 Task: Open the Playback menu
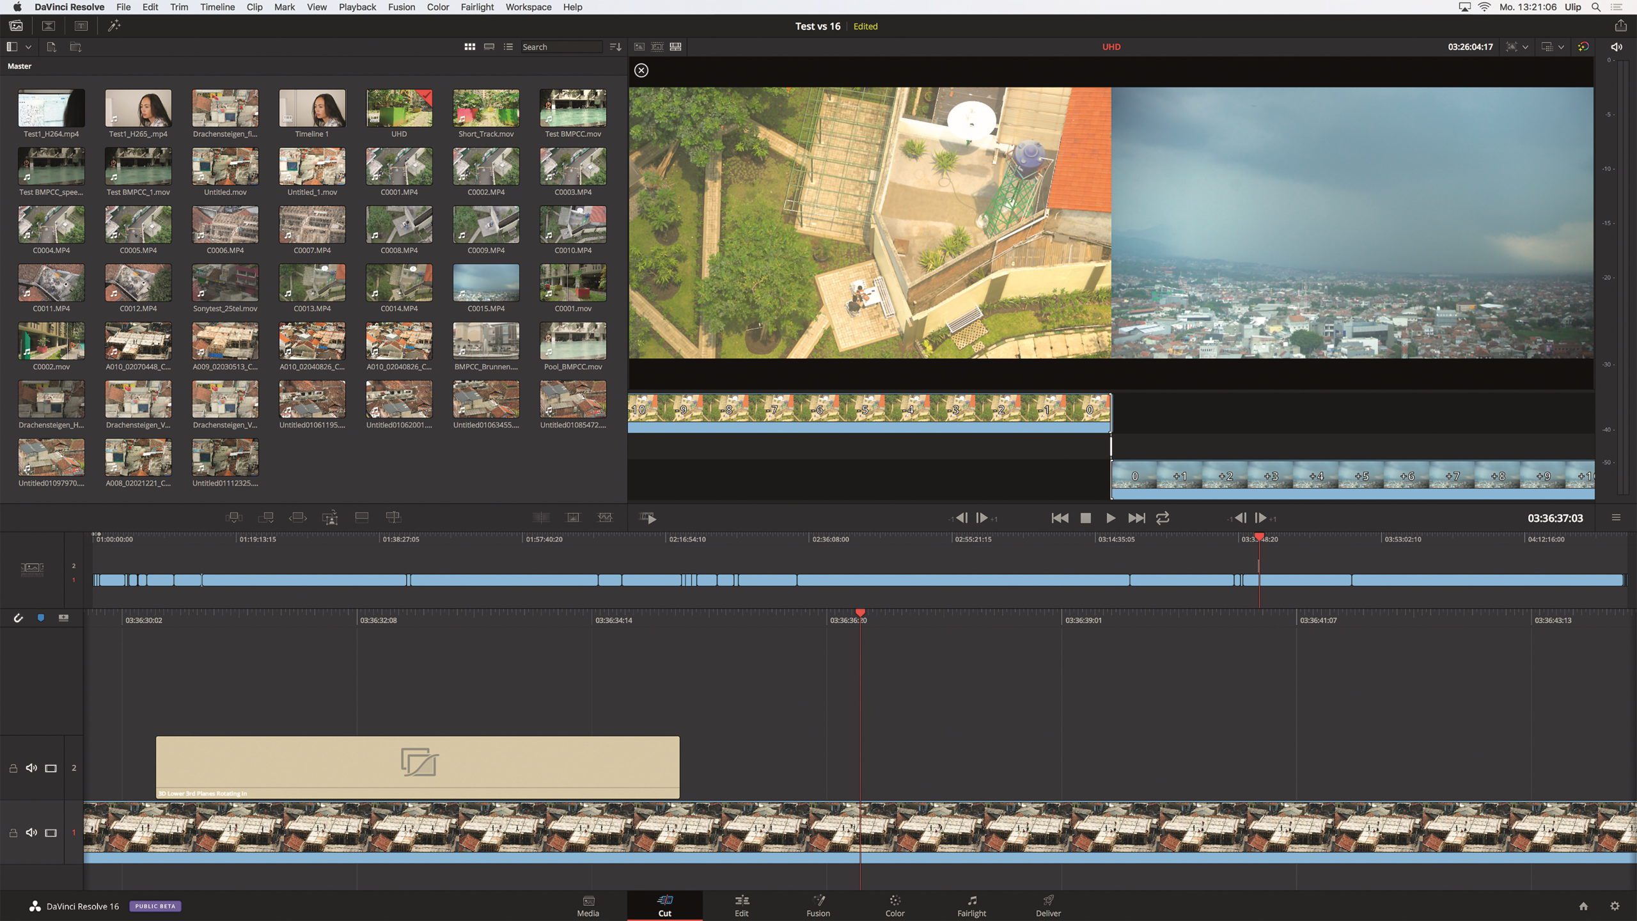tap(357, 7)
